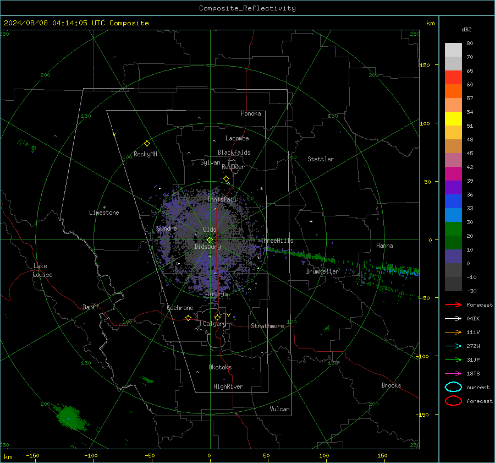The height and width of the screenshot is (463, 495).
Task: Select the light gray top dBZ swatch
Action: pyautogui.click(x=453, y=50)
